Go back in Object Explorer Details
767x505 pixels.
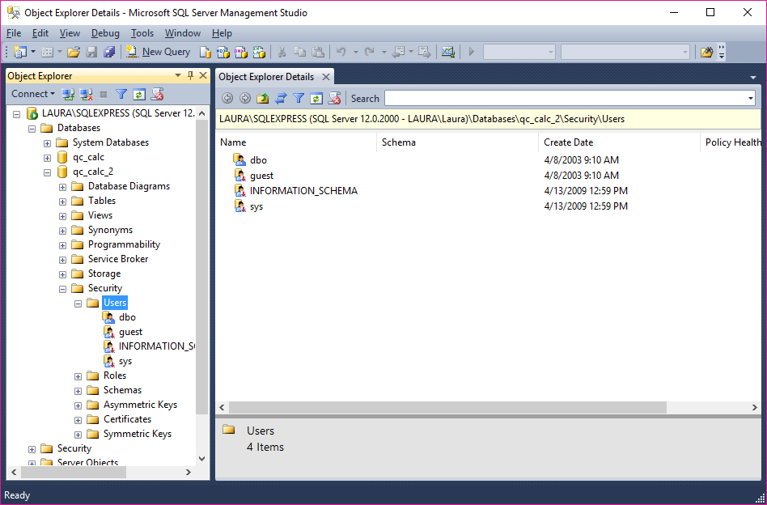pos(227,99)
